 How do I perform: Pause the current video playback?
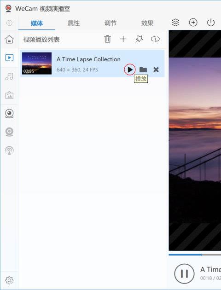(184, 273)
